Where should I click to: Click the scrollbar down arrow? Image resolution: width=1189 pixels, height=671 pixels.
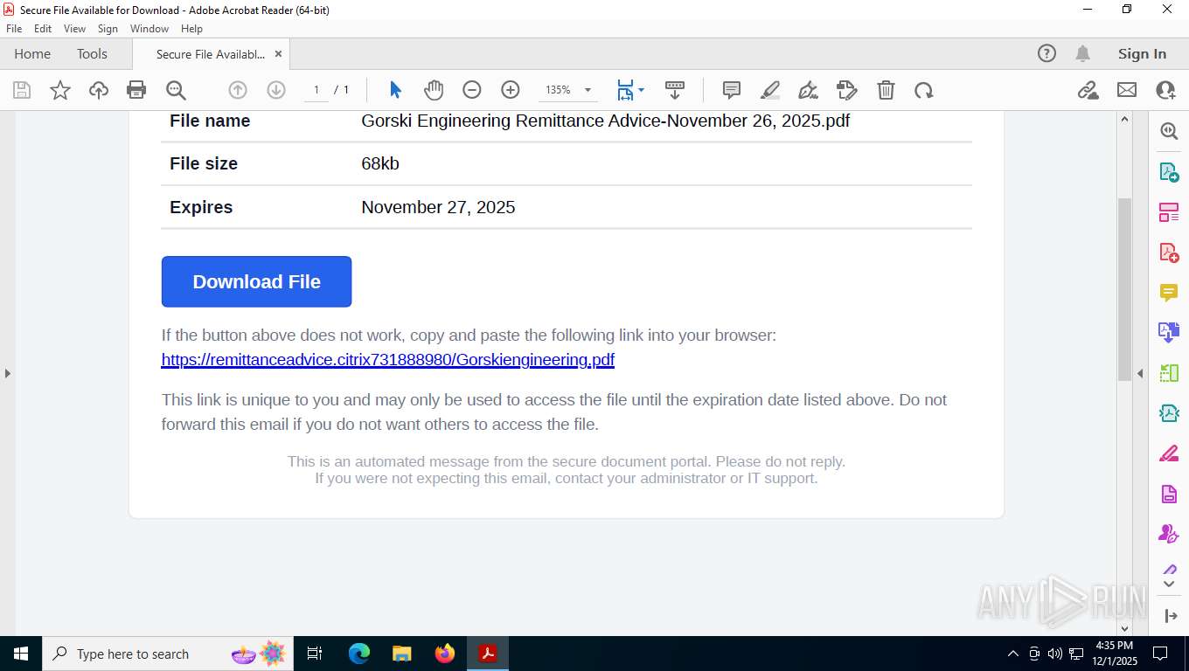tap(1125, 628)
